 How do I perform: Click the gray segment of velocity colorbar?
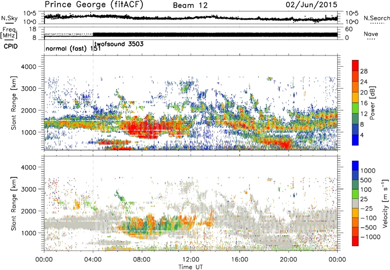pos(355,203)
